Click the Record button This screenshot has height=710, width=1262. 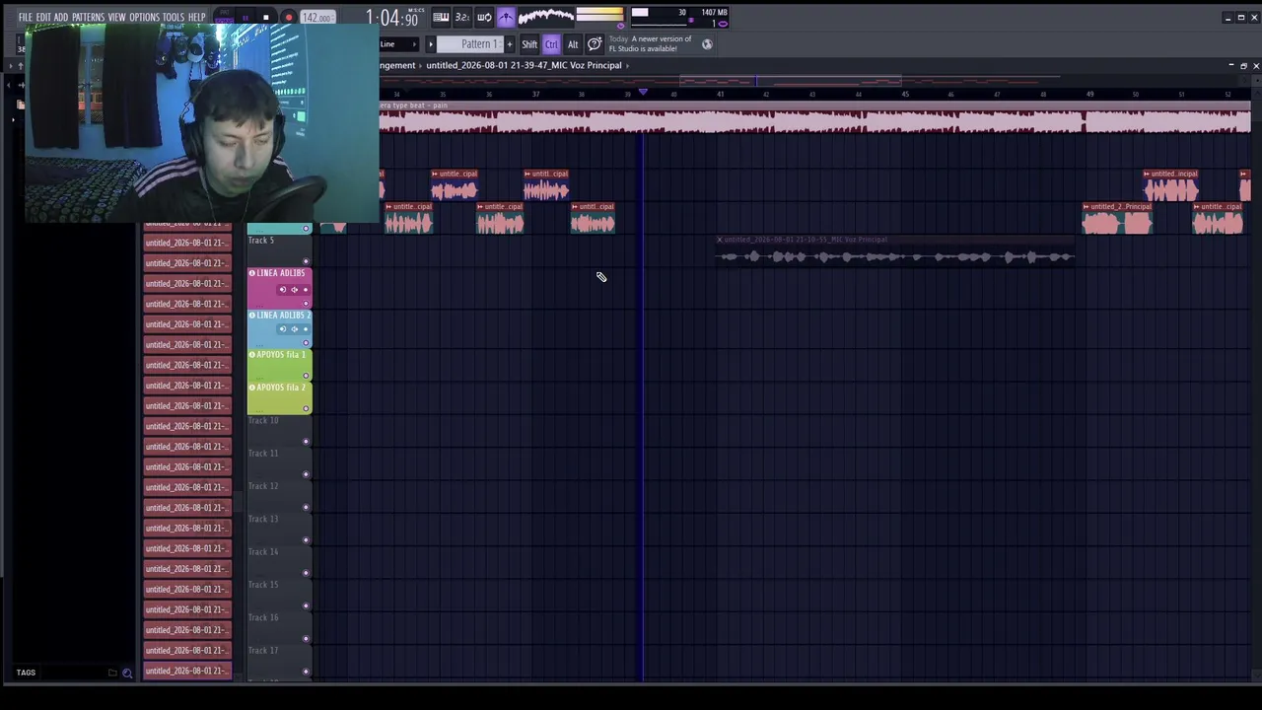pos(288,18)
